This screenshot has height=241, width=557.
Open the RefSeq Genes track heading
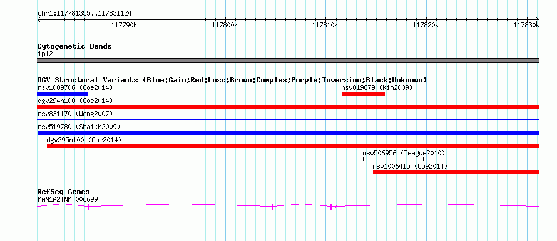[64, 192]
